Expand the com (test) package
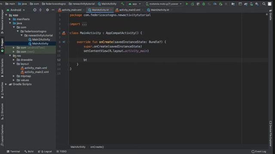Screen dimensions: 275x154 (x=14, y=51)
